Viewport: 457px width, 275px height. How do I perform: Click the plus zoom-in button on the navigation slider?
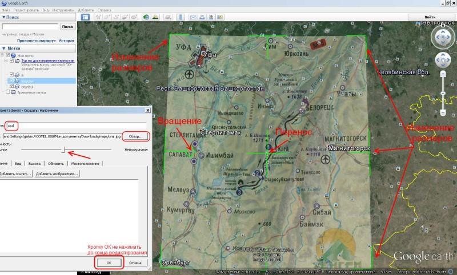tap(443, 74)
